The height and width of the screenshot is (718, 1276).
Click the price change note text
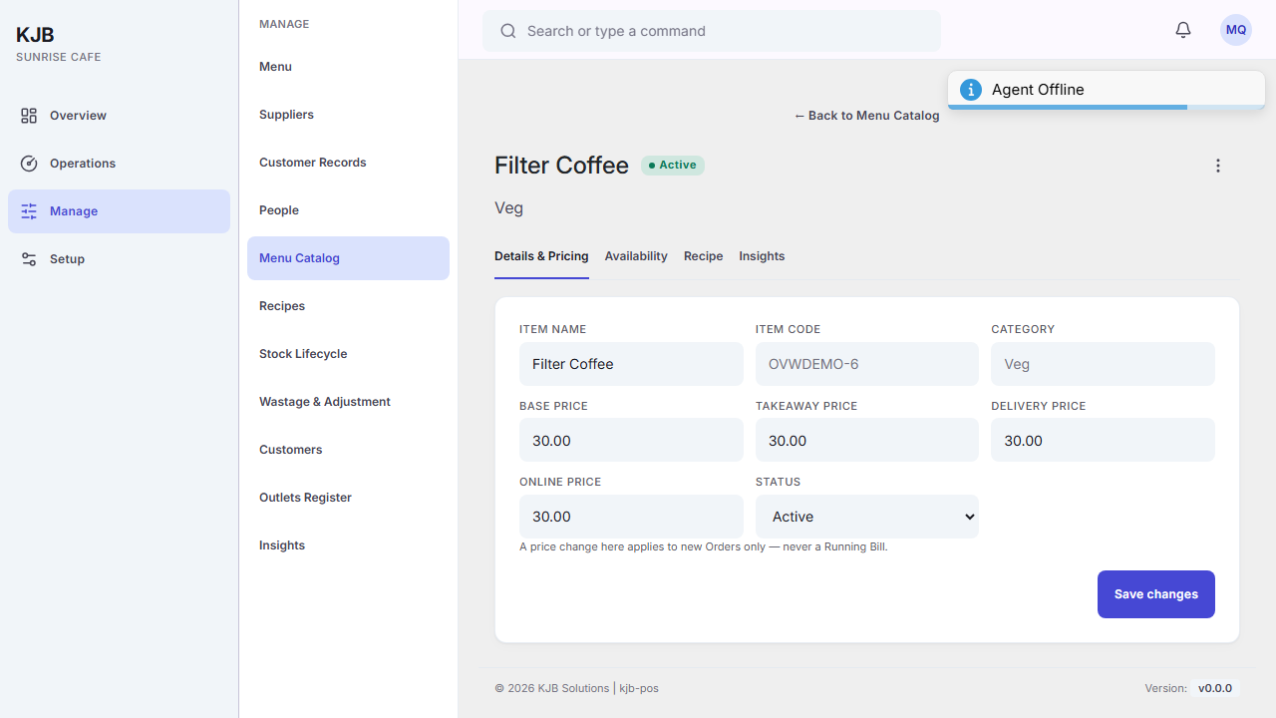[x=704, y=546]
